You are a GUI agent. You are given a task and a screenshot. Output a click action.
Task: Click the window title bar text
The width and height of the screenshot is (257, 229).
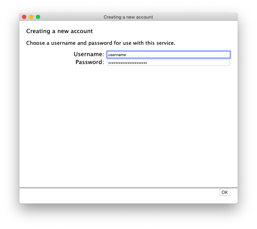(x=128, y=17)
